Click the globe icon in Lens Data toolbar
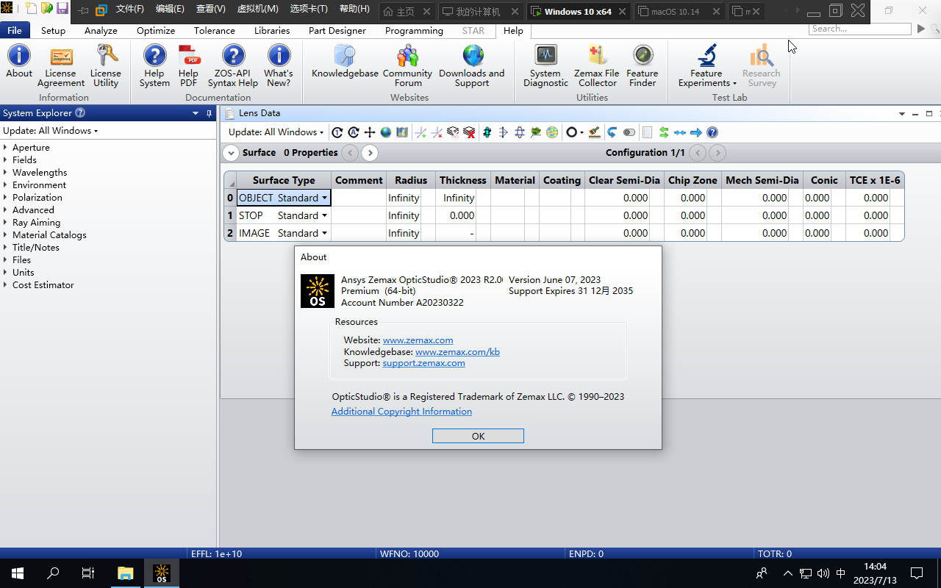This screenshot has height=588, width=941. coord(386,132)
